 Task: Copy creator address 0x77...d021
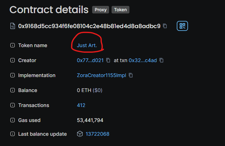tap(108, 60)
